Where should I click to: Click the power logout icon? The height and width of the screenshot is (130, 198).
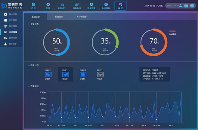coord(192,6)
